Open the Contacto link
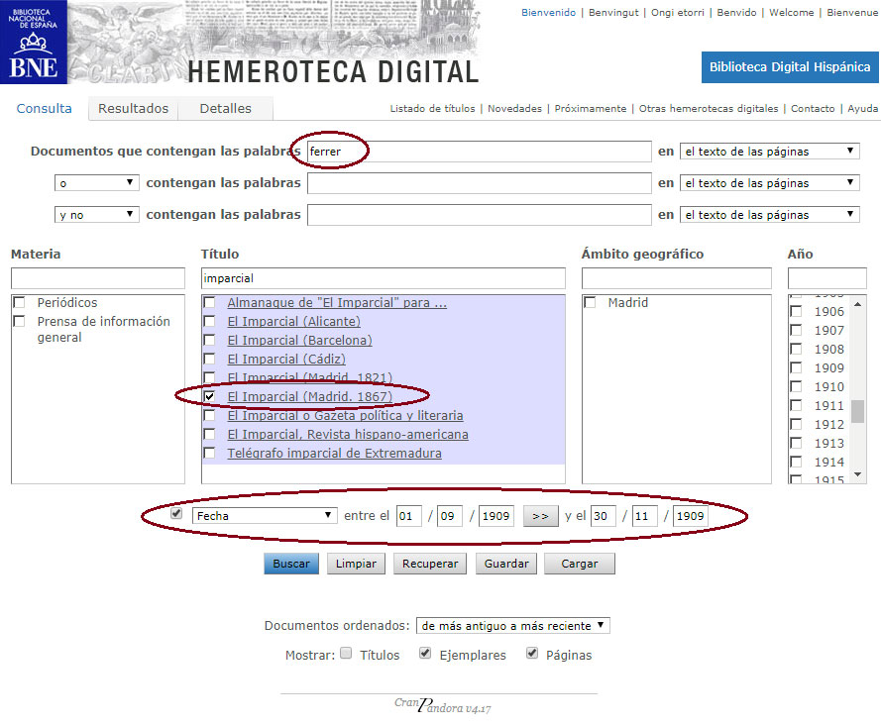Screen dimensions: 881x726 click(x=813, y=108)
